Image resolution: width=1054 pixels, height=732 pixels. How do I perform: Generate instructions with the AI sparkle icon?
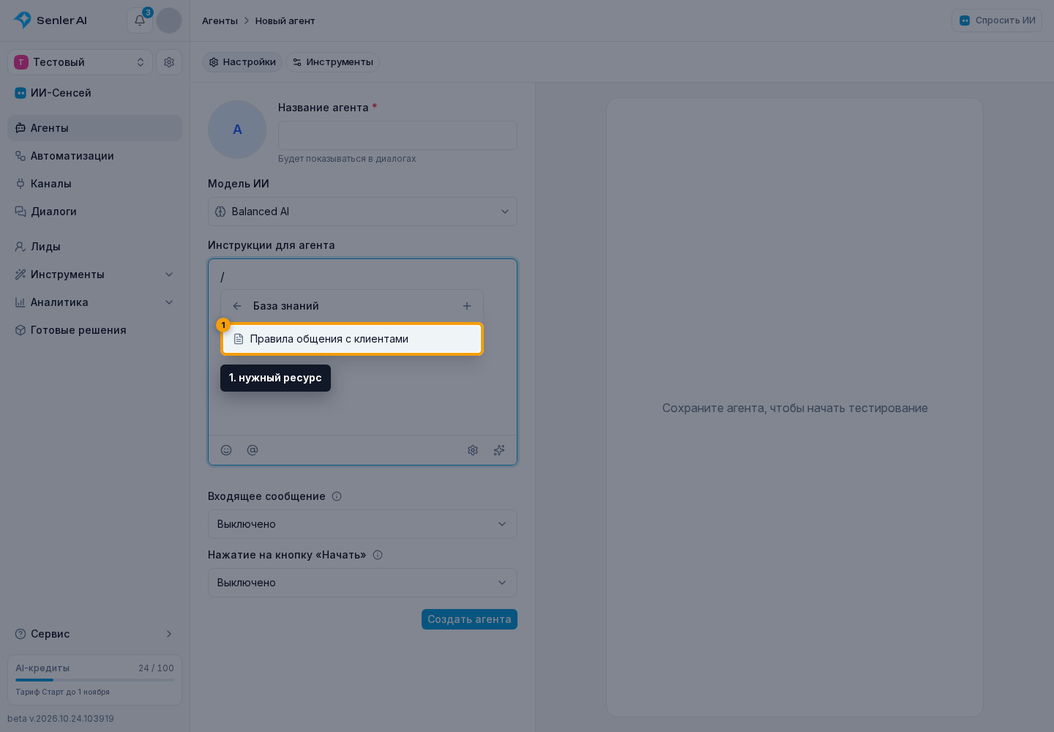pos(499,450)
